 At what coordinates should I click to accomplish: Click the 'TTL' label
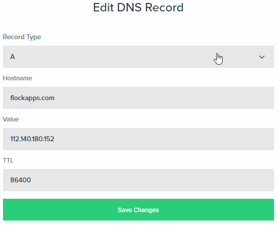pyautogui.click(x=8, y=161)
